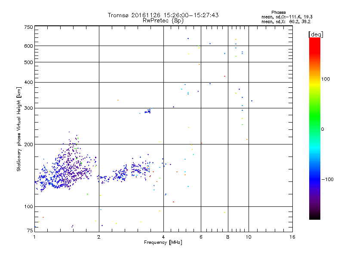This screenshot has height=258, width=344.
Task: Click the x-axis tick label '16'
Action: (292, 237)
